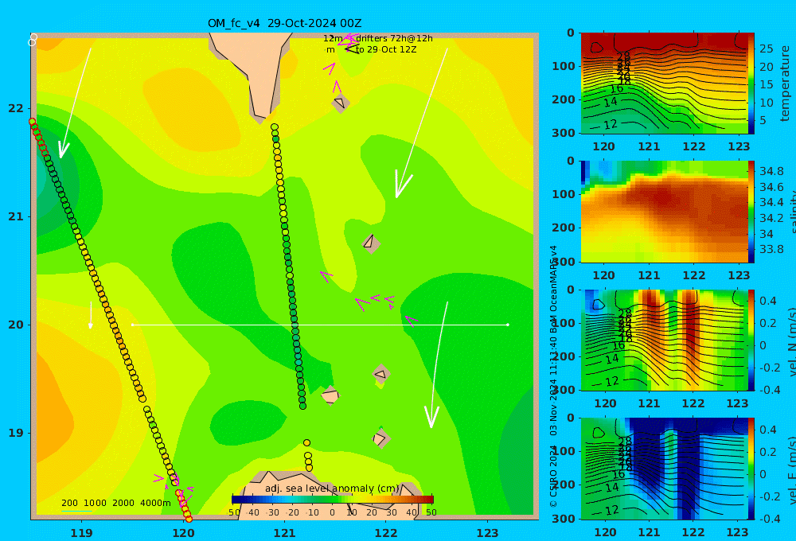Click the "50" tick at the sea level colorbar's right end
796x541 pixels.
(431, 512)
